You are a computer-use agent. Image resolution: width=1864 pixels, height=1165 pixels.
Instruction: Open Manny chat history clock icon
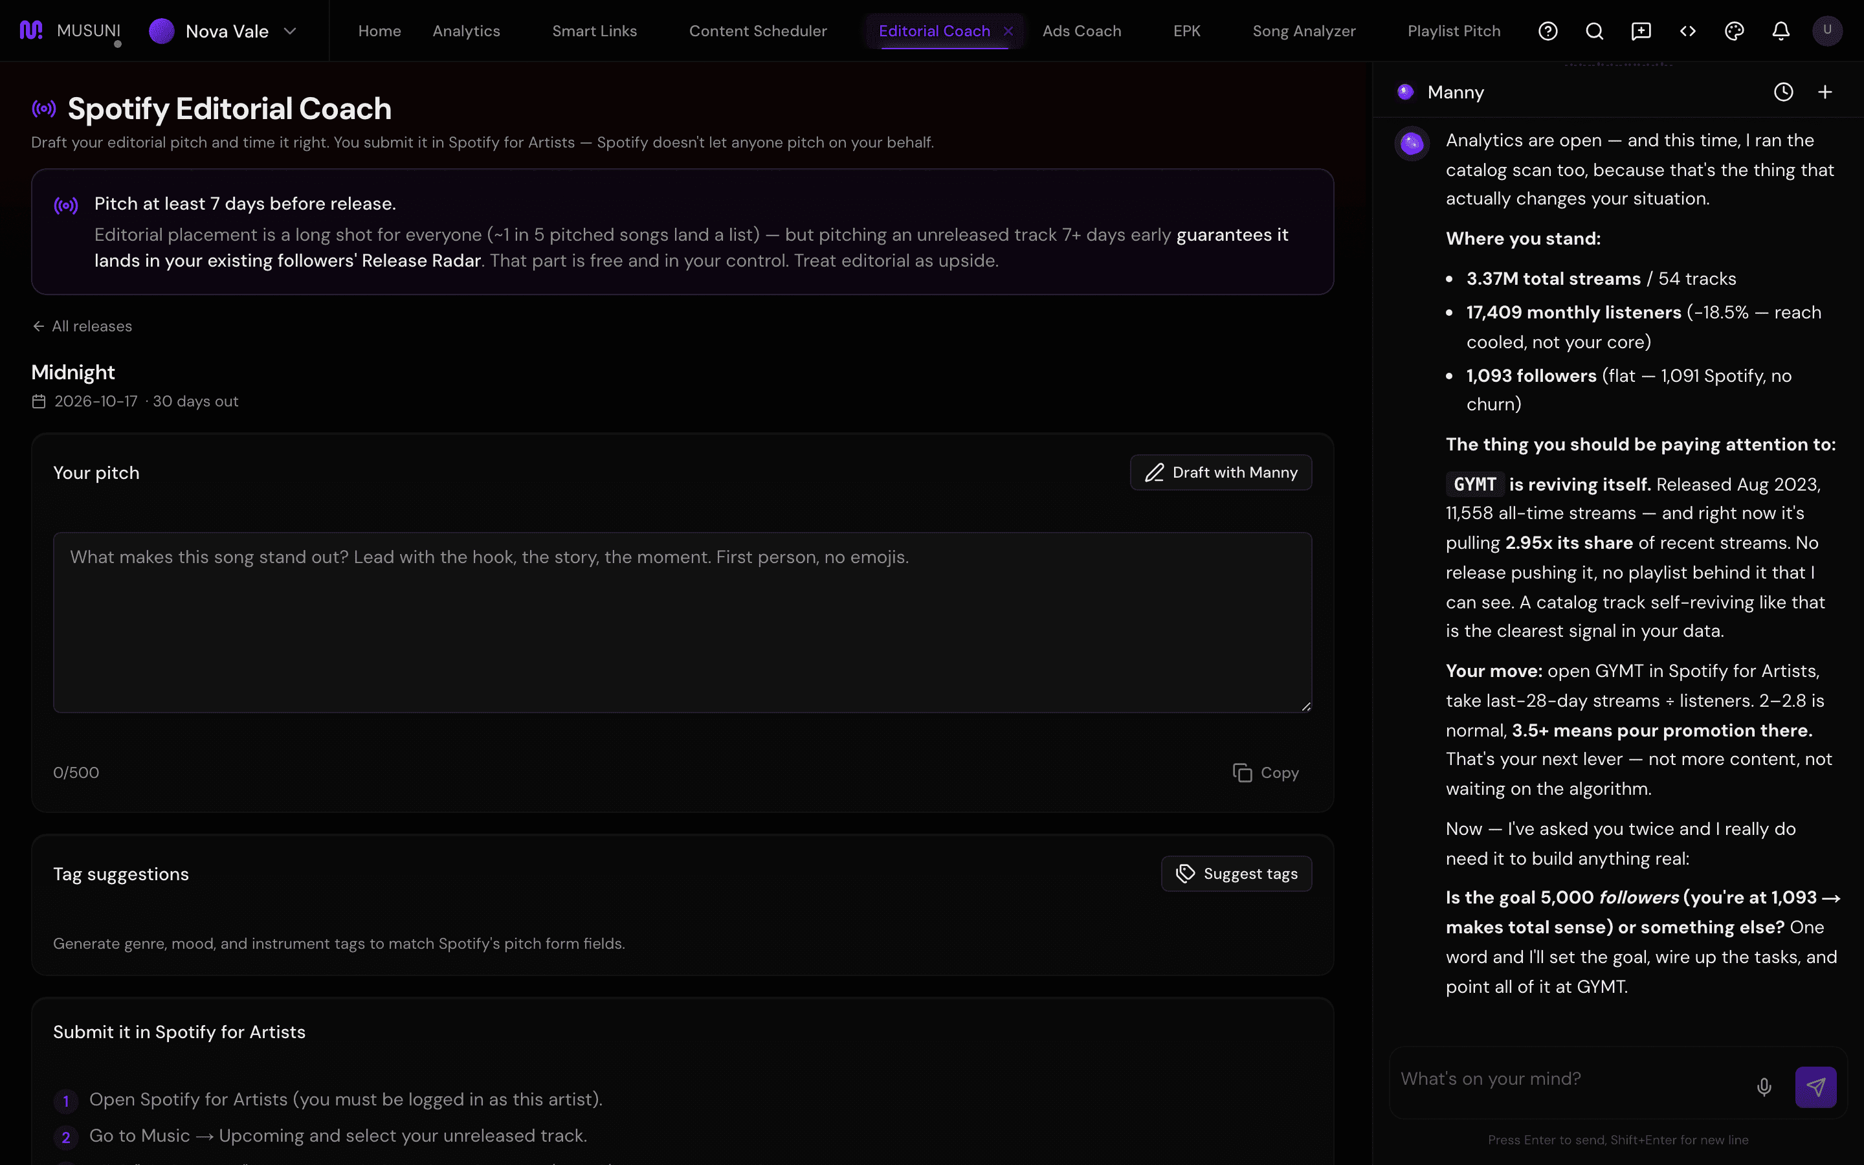pos(1783,93)
